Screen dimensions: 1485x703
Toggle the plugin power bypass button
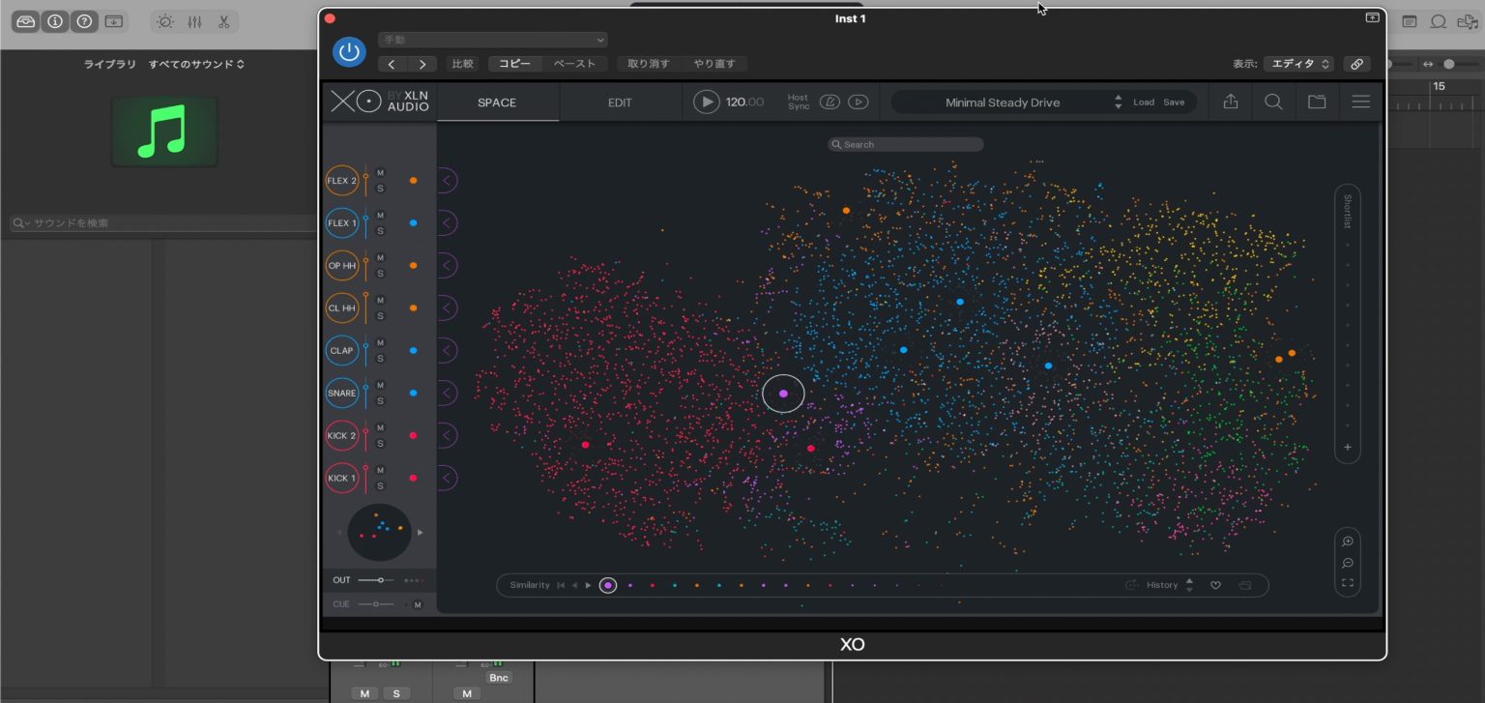[x=349, y=52]
